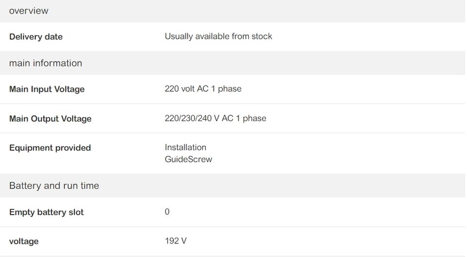The height and width of the screenshot is (257, 467).
Task: Click the "GuideScrew" equipment entry
Action: [188, 159]
